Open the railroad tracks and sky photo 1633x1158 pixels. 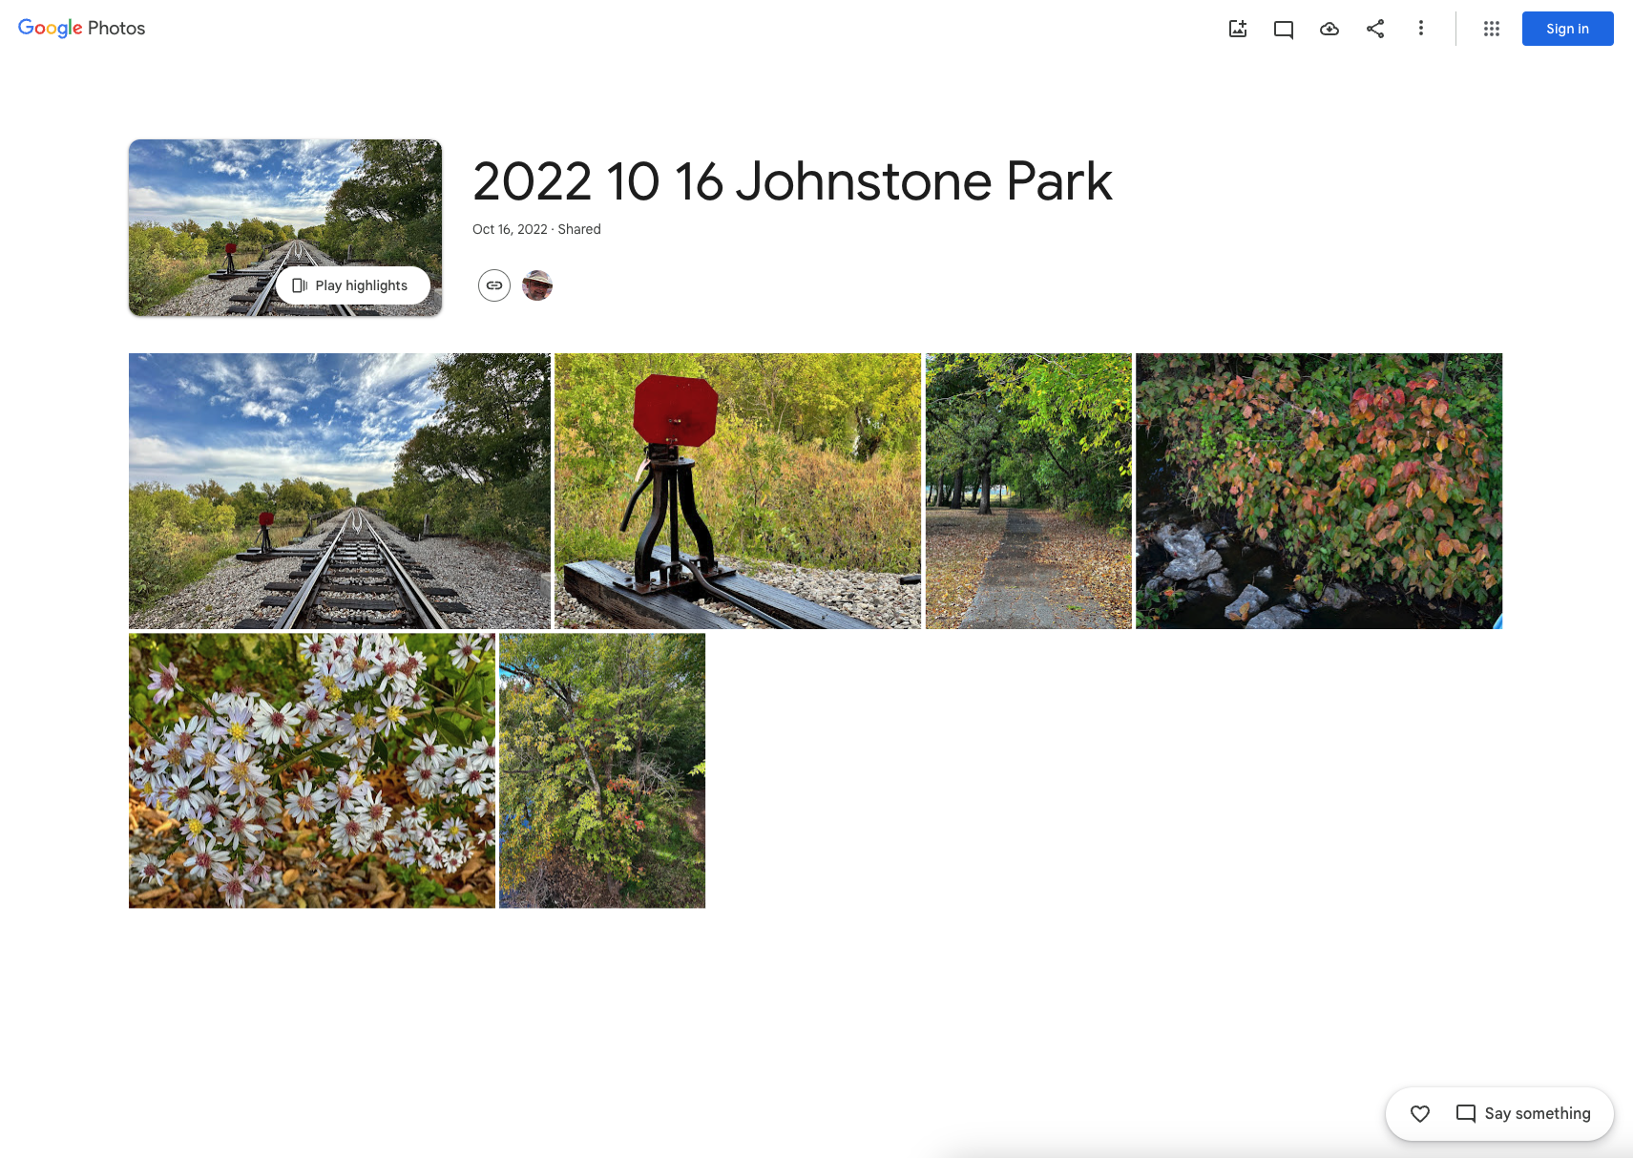(339, 491)
